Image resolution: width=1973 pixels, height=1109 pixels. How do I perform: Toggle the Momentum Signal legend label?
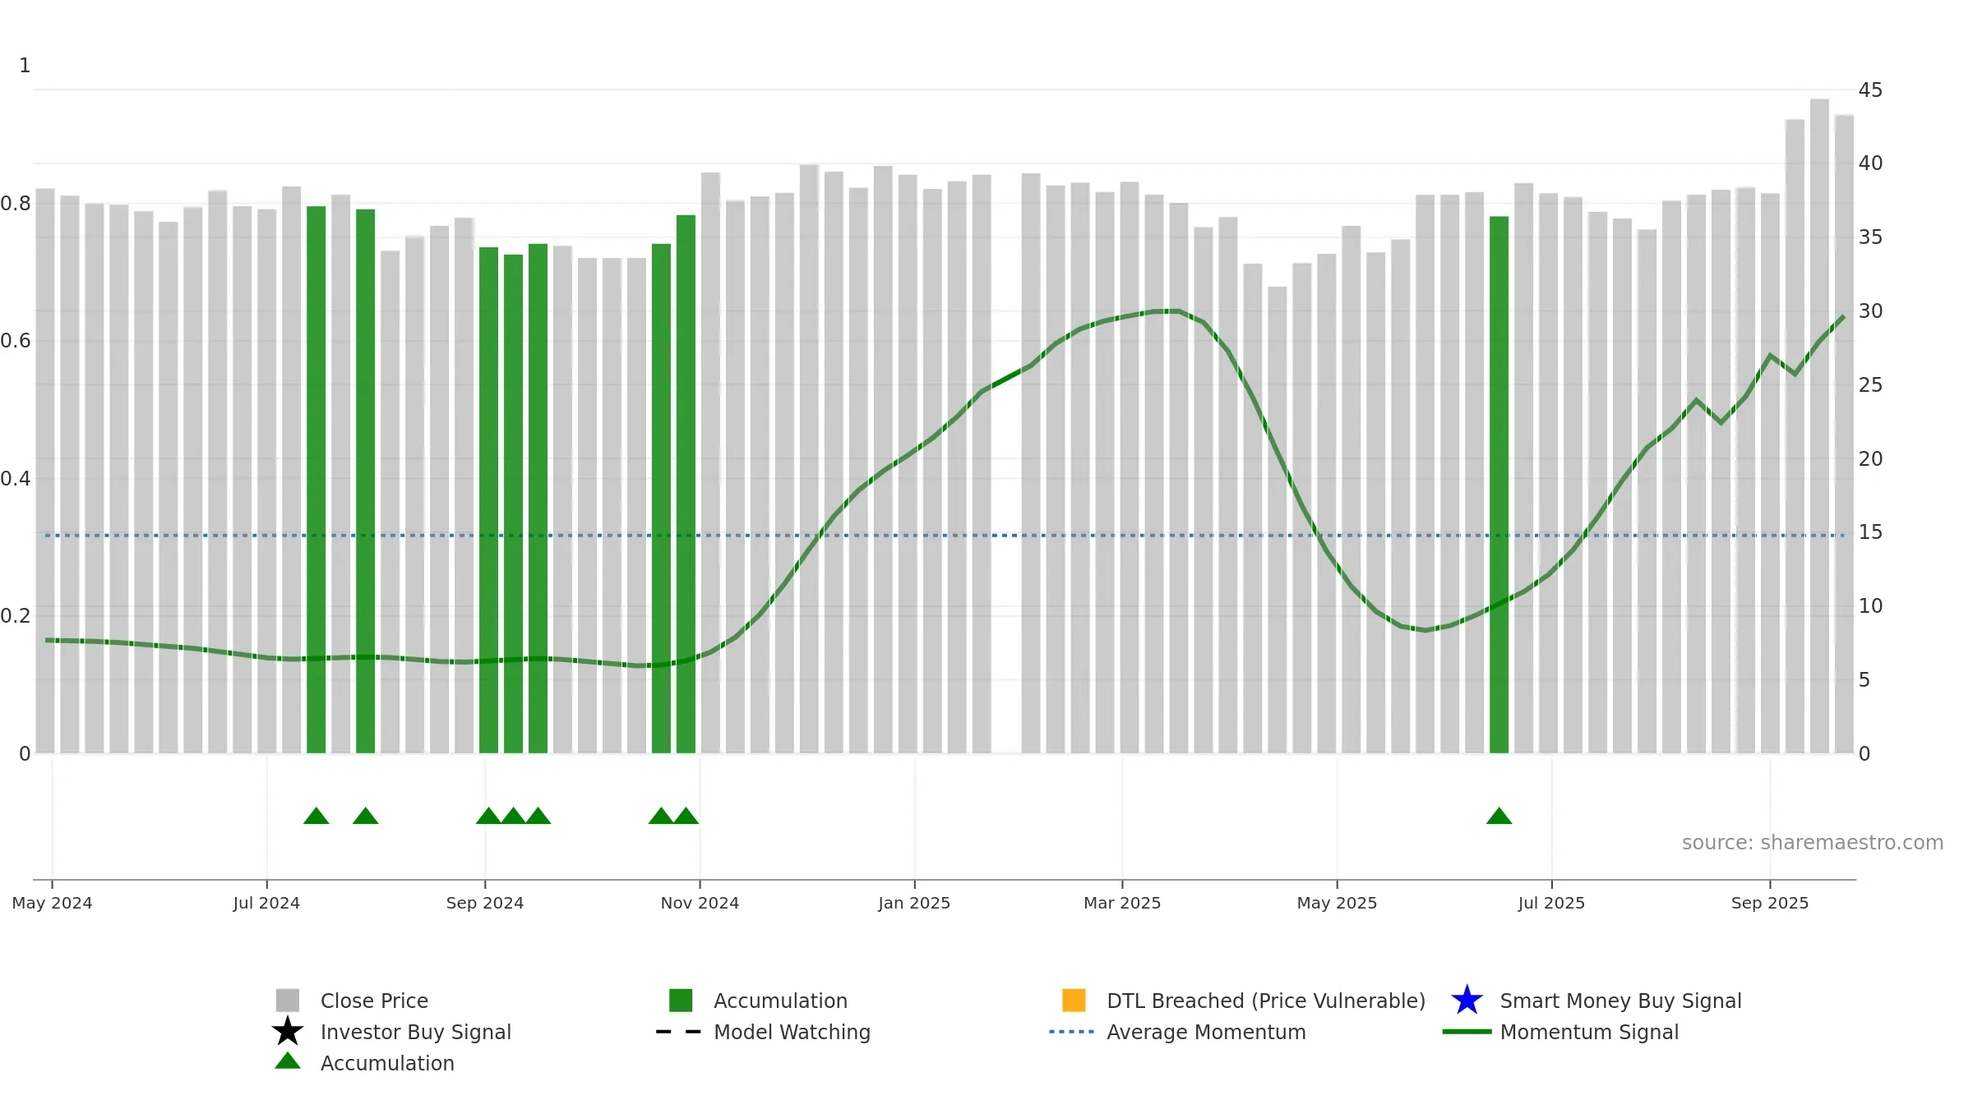coord(1589,1032)
